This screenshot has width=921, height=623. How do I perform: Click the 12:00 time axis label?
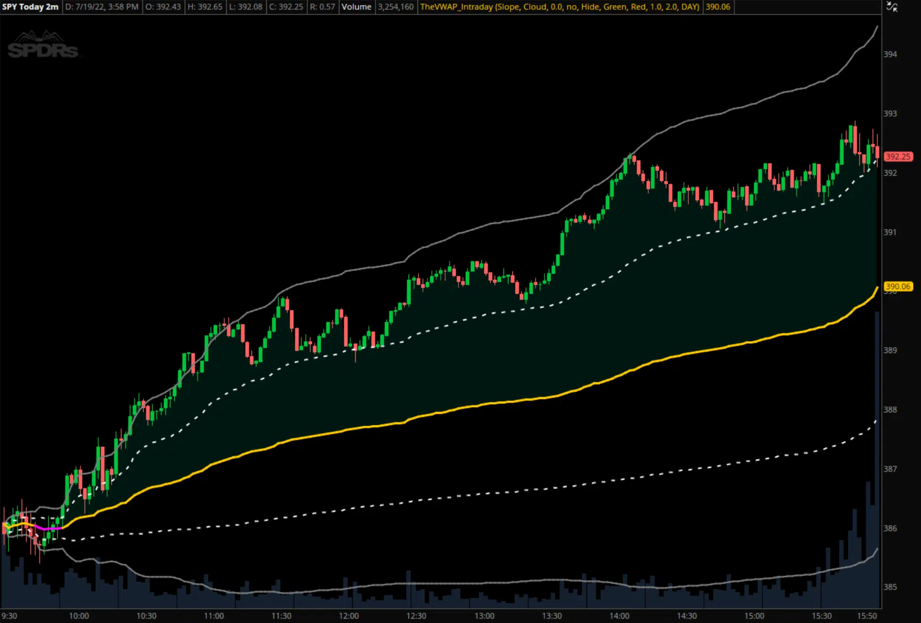tap(349, 616)
